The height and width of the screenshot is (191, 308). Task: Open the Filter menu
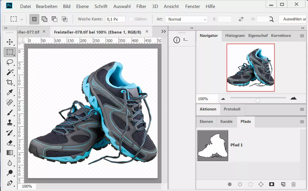(x=141, y=6)
